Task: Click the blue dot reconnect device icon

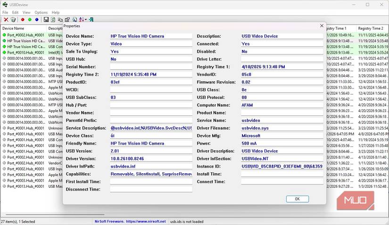Action: tap(37, 20)
